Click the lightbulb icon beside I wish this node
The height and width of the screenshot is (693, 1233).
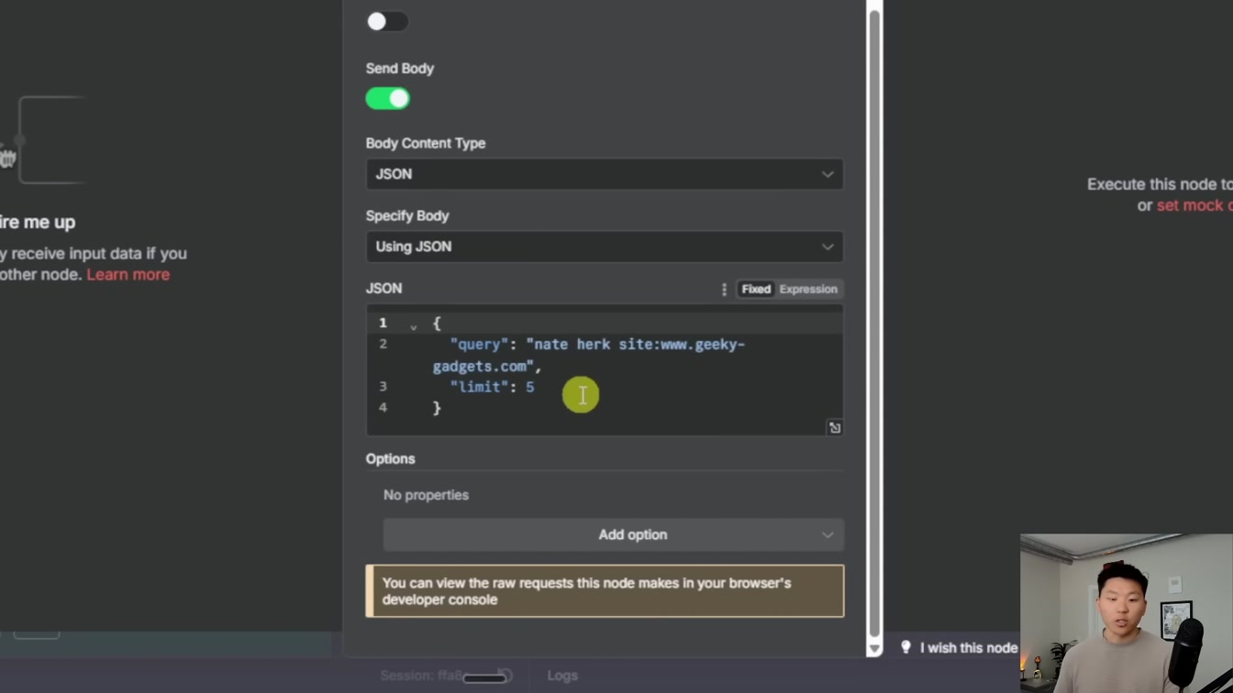click(x=905, y=647)
